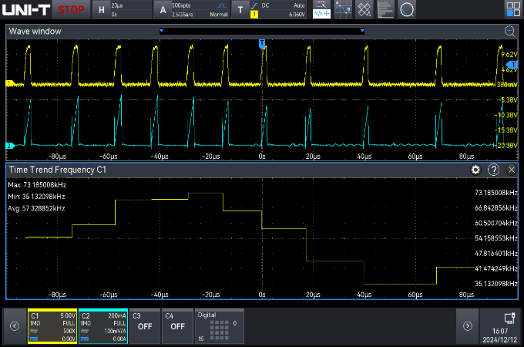Toggle channel C1 tile
This screenshot has height=347, width=524.
pyautogui.click(x=51, y=326)
